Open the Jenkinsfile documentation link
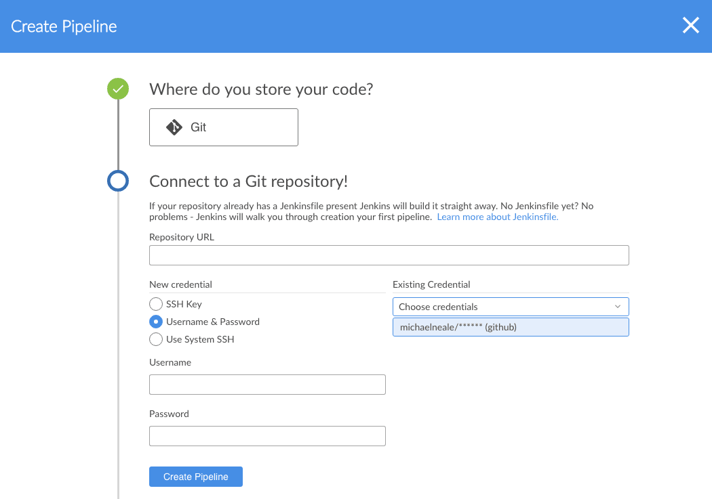Image resolution: width=712 pixels, height=499 pixels. 497,216
